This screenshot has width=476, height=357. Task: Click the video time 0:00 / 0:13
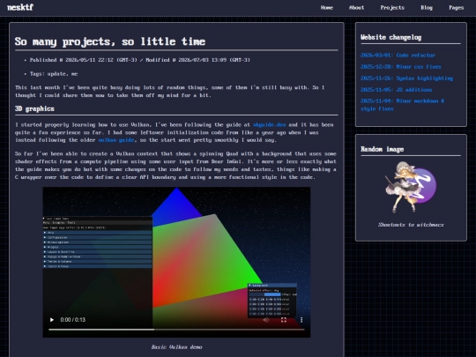73,320
